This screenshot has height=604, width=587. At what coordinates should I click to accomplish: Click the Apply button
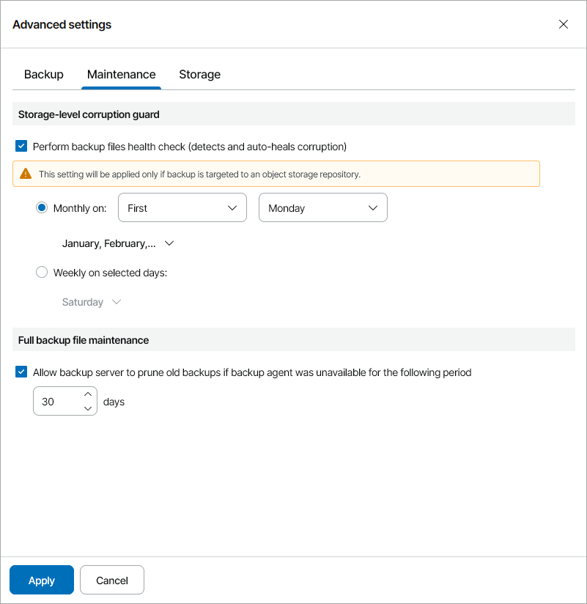(42, 580)
